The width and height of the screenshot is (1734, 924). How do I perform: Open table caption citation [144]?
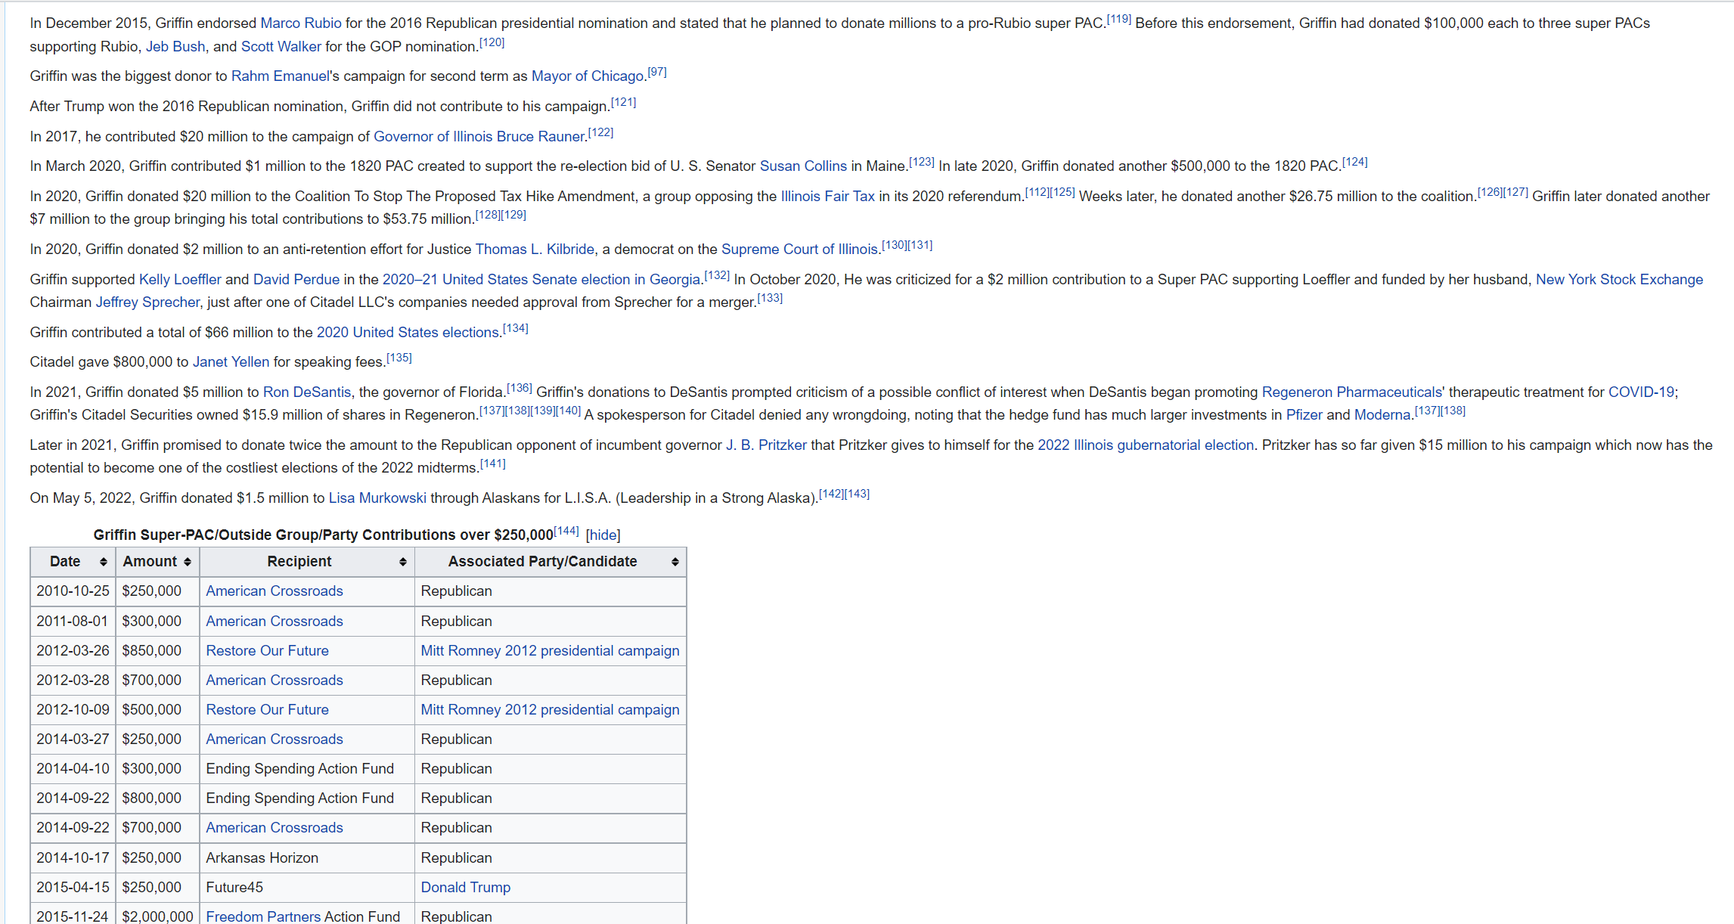click(566, 532)
